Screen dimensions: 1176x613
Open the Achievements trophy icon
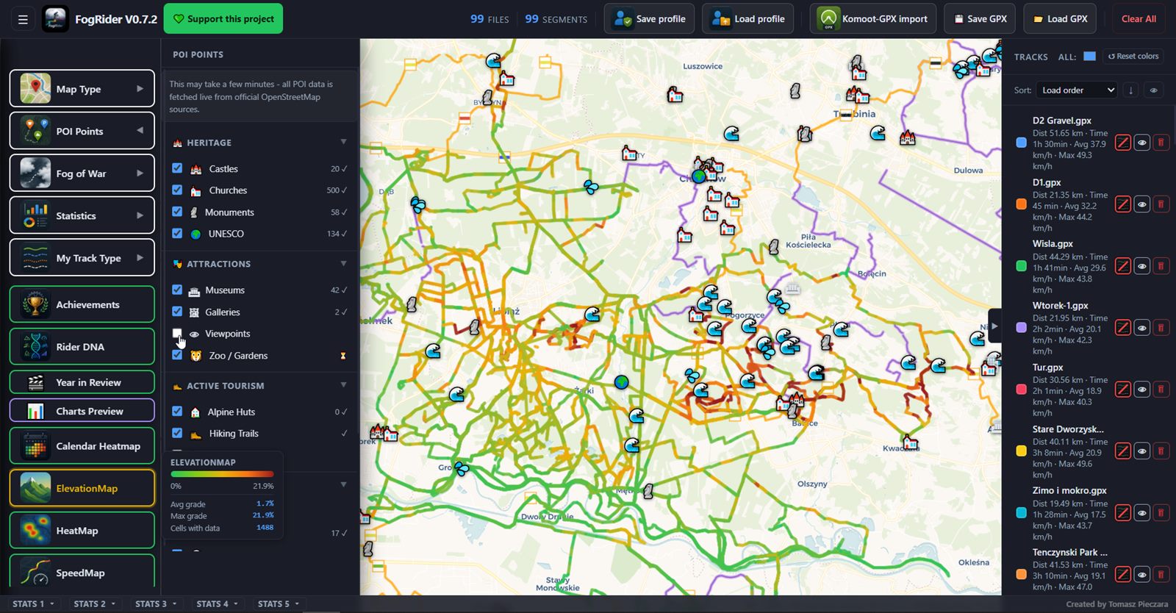coord(35,304)
